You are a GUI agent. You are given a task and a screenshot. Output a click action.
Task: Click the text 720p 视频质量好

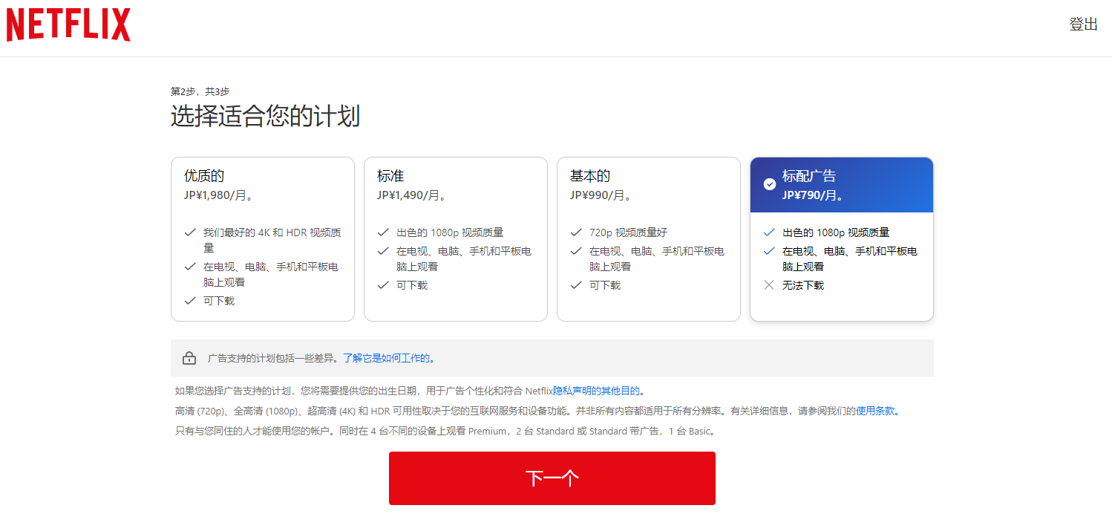click(629, 232)
